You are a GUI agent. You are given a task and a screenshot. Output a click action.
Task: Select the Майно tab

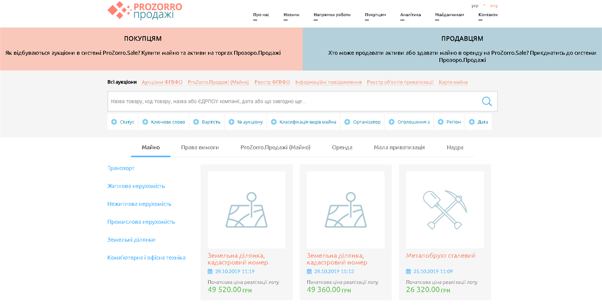click(151, 147)
